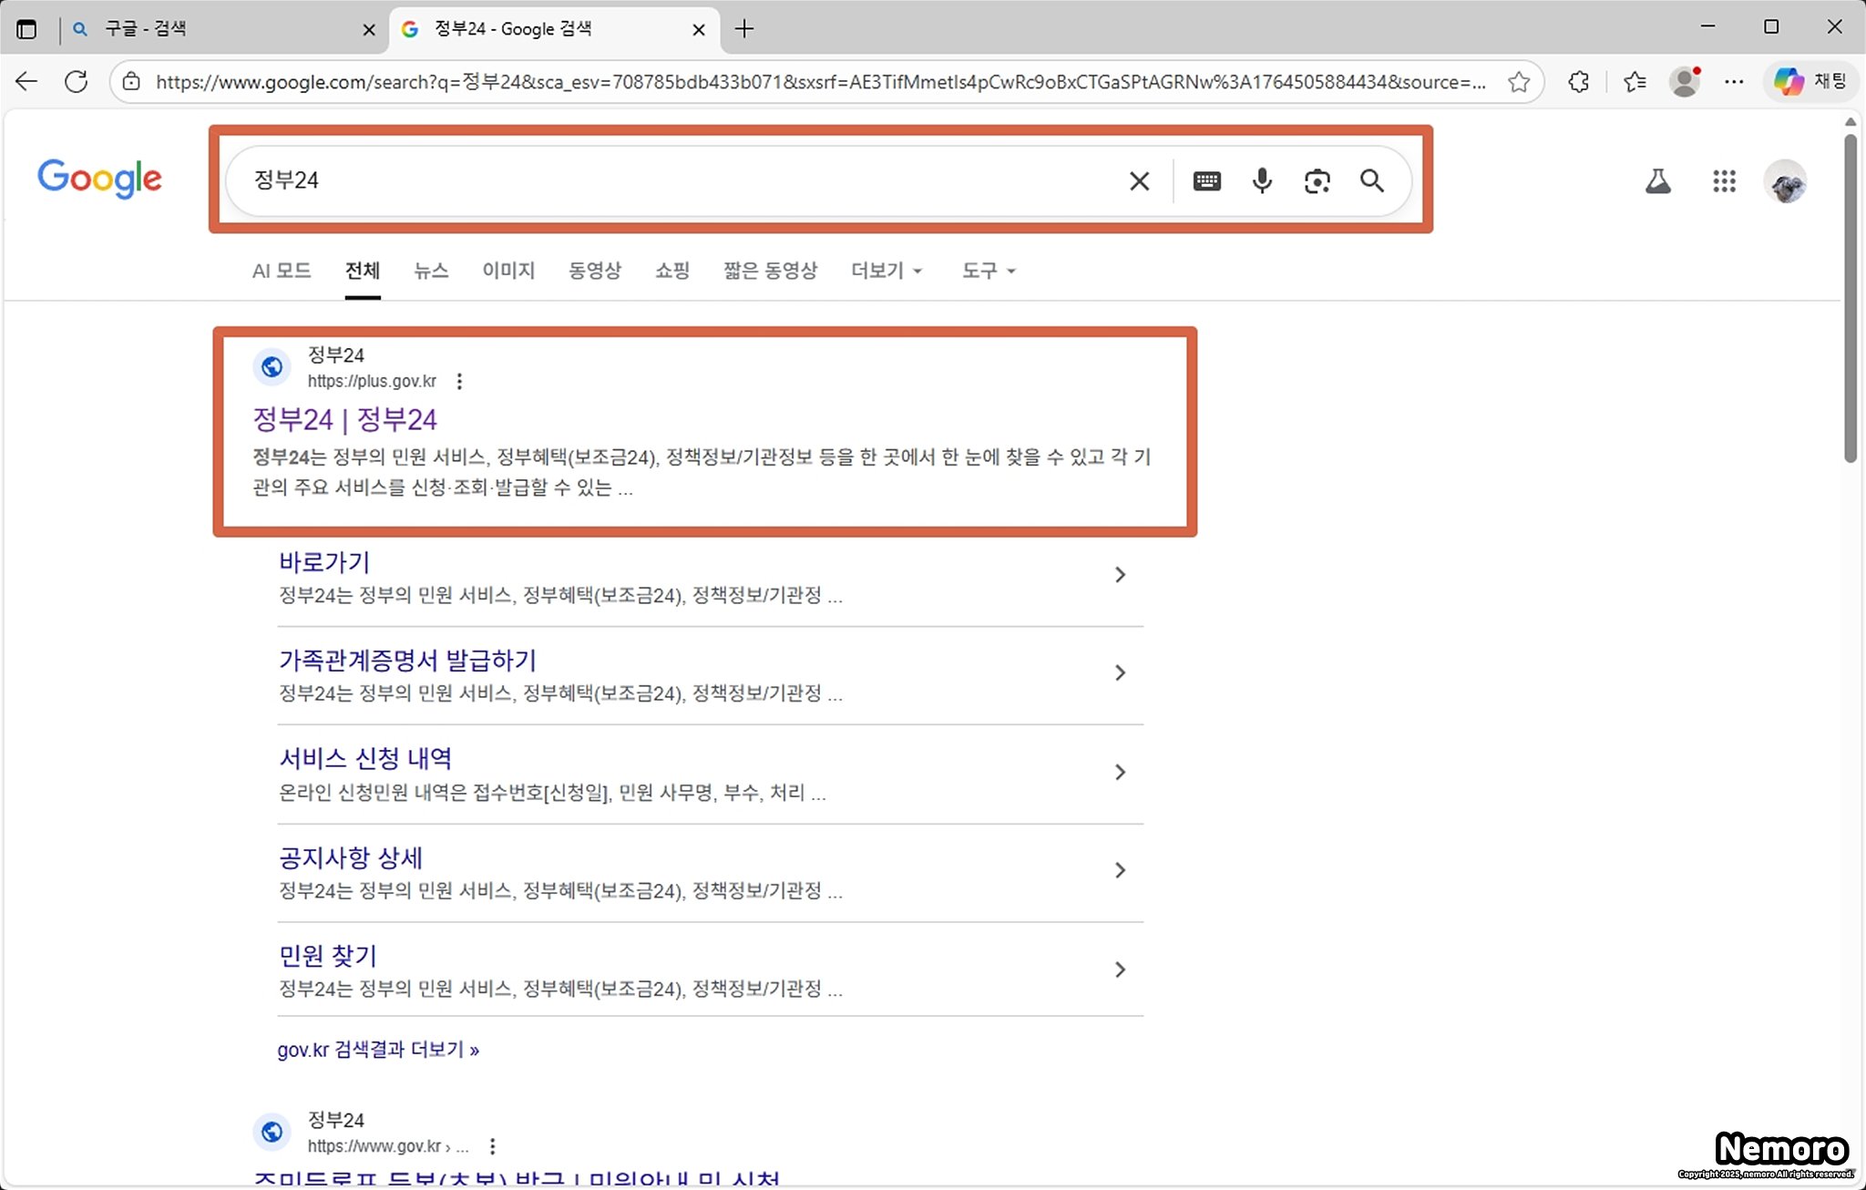Click the magnifier search submit icon
Image resolution: width=1866 pixels, height=1190 pixels.
tap(1372, 181)
